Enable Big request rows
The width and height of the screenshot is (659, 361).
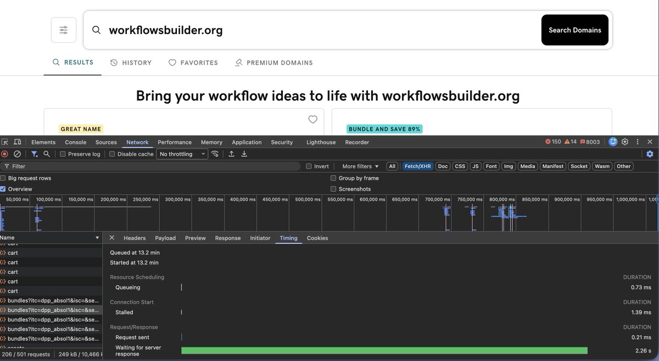3,178
